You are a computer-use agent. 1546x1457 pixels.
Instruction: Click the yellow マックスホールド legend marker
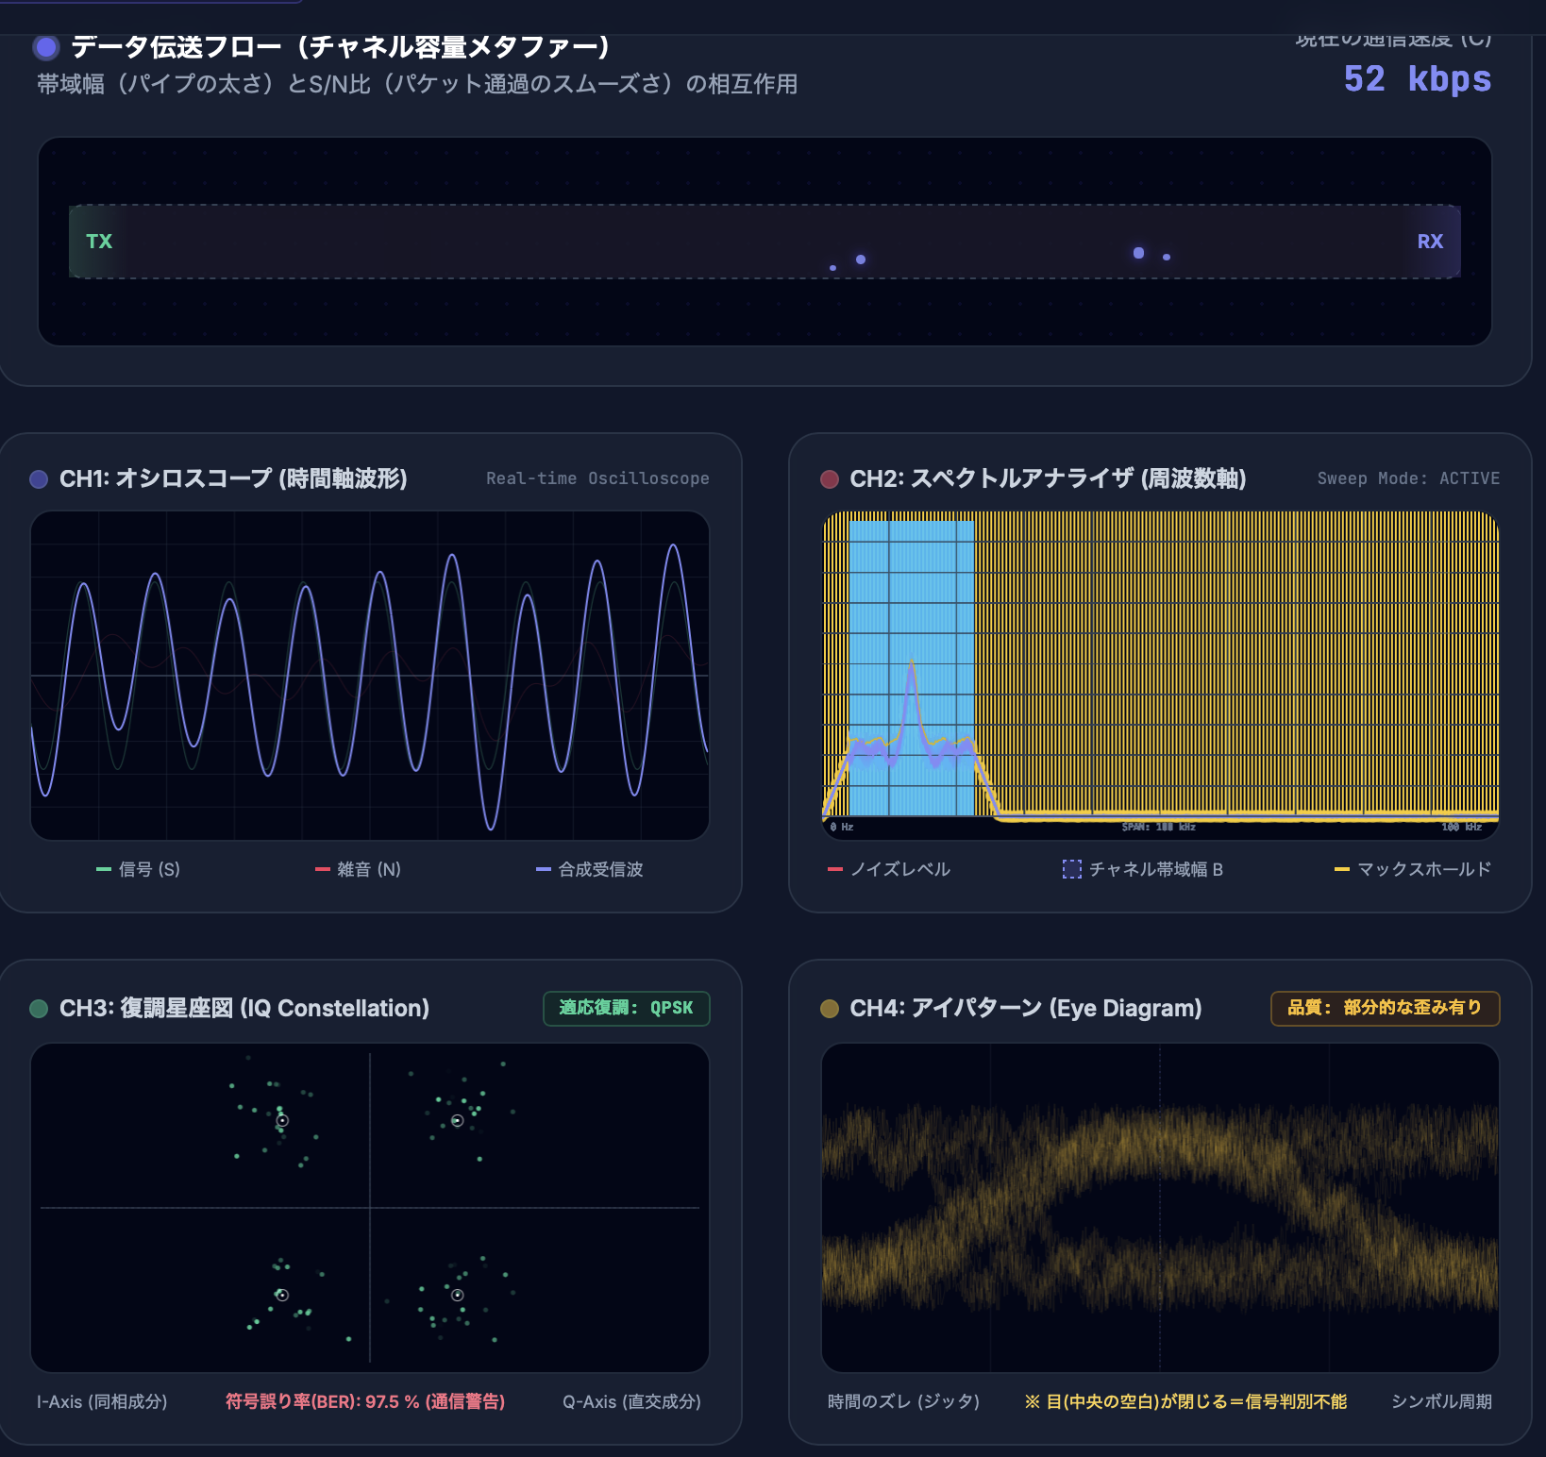pyautogui.click(x=1342, y=869)
